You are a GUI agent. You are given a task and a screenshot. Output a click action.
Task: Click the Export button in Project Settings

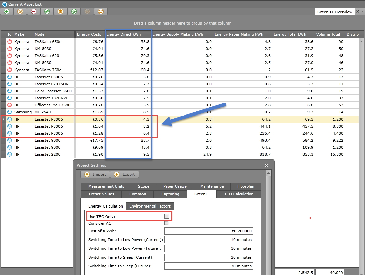125,174
